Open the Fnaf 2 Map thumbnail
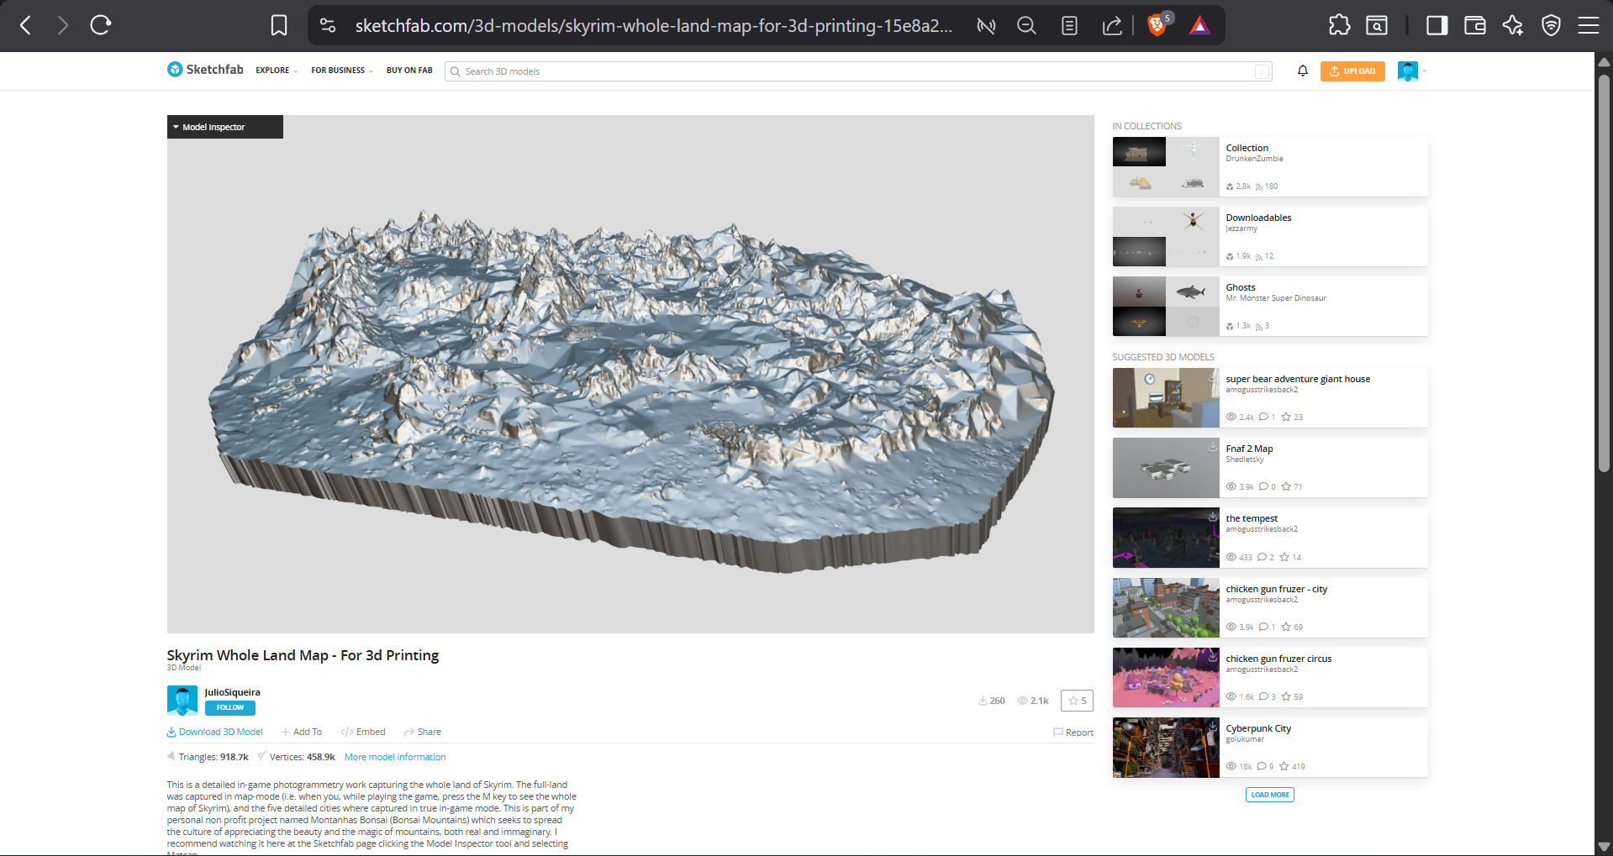The image size is (1613, 856). 1166,467
